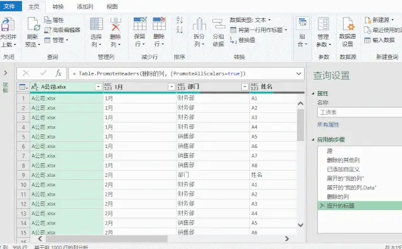Open the New Source (新建源) dropdown
Viewport: 402px width, 249px height.
click(x=379, y=20)
